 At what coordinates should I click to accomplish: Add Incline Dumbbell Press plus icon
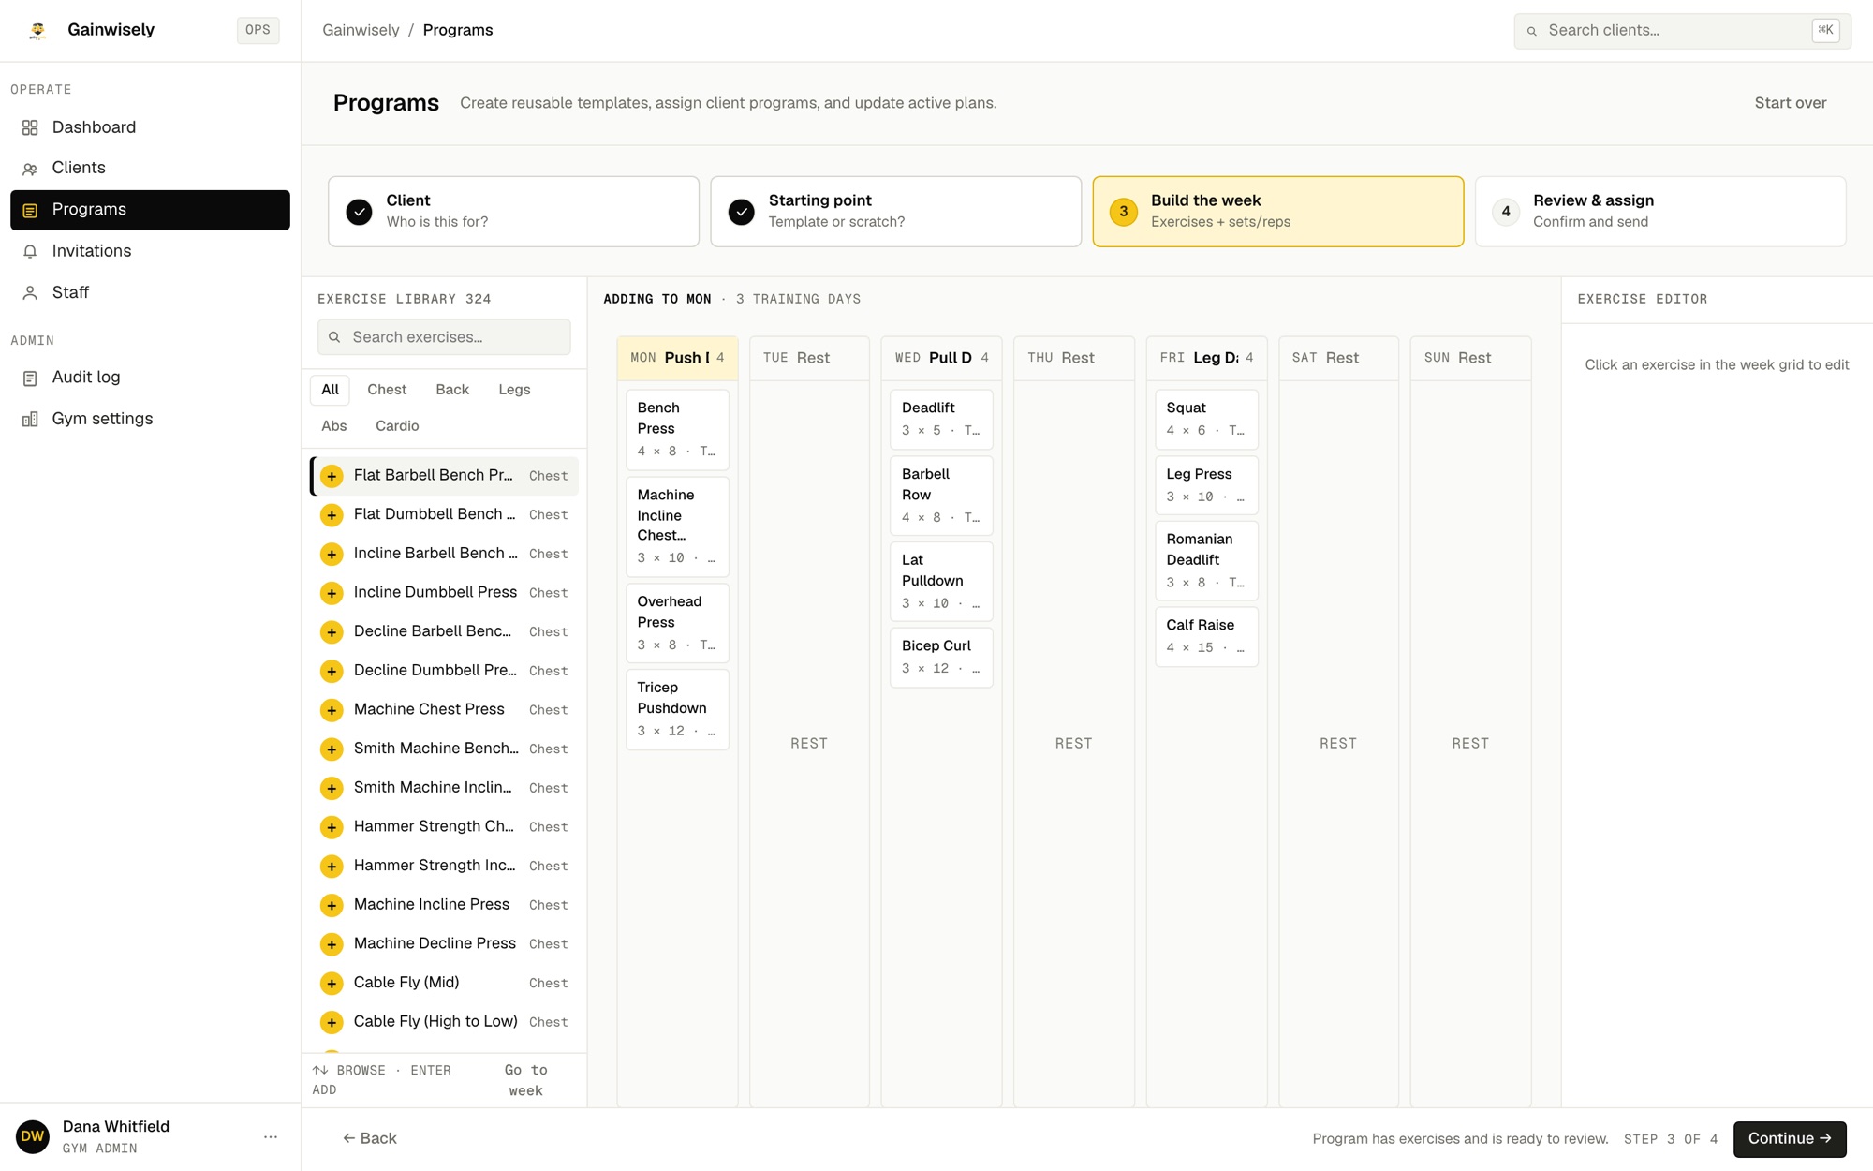(x=332, y=593)
